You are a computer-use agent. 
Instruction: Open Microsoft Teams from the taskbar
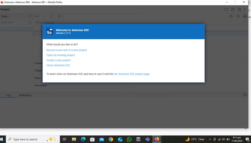click(148, 139)
